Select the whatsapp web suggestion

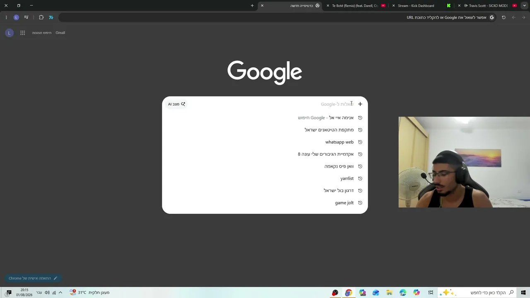pos(265,142)
